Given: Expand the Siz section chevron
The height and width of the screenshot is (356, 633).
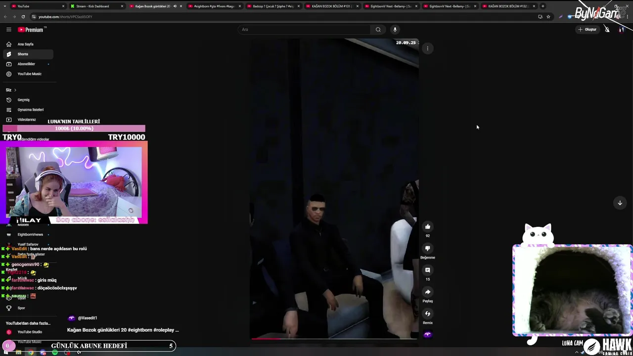Looking at the screenshot, I should tap(15, 90).
